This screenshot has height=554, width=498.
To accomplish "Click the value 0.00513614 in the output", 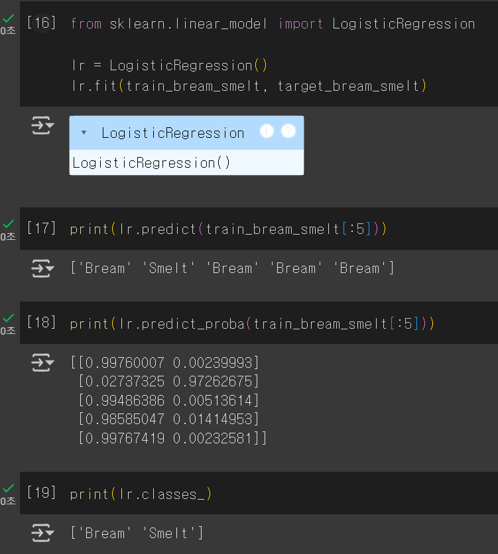I will 212,401.
